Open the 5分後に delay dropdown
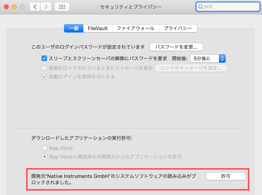This screenshot has height=195, width=262. [x=207, y=58]
